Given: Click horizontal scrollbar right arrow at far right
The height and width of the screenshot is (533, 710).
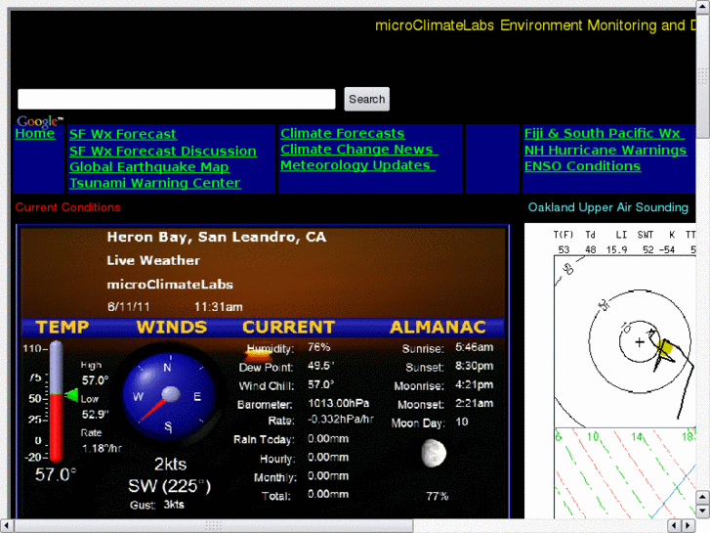Looking at the screenshot, I should pos(689,526).
